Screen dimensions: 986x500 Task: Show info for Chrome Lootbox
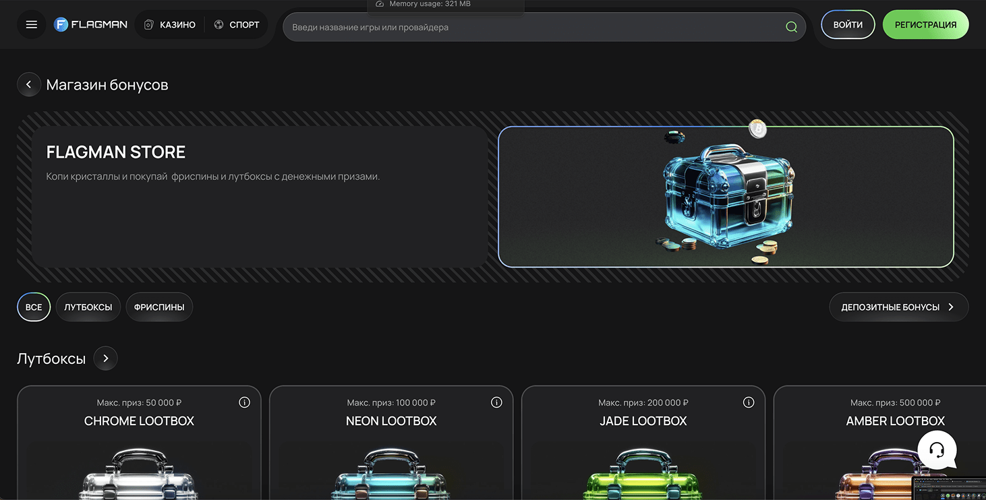(244, 402)
